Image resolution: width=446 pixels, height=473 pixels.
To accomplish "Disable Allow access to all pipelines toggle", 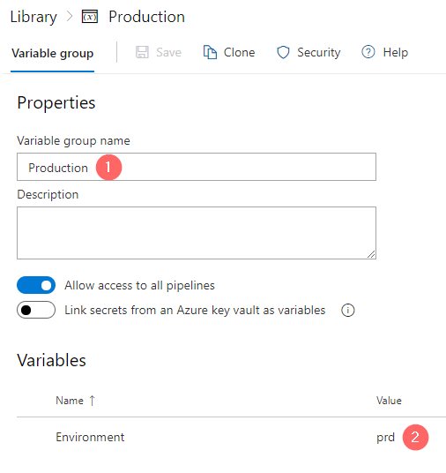I will coord(36,285).
